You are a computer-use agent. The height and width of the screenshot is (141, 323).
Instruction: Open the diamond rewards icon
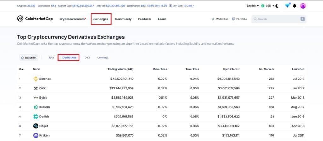pyautogui.click(x=287, y=6)
